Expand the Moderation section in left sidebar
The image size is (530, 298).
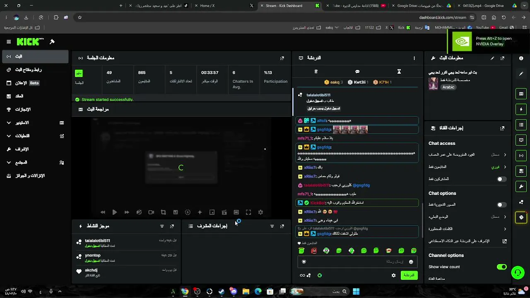(35, 149)
